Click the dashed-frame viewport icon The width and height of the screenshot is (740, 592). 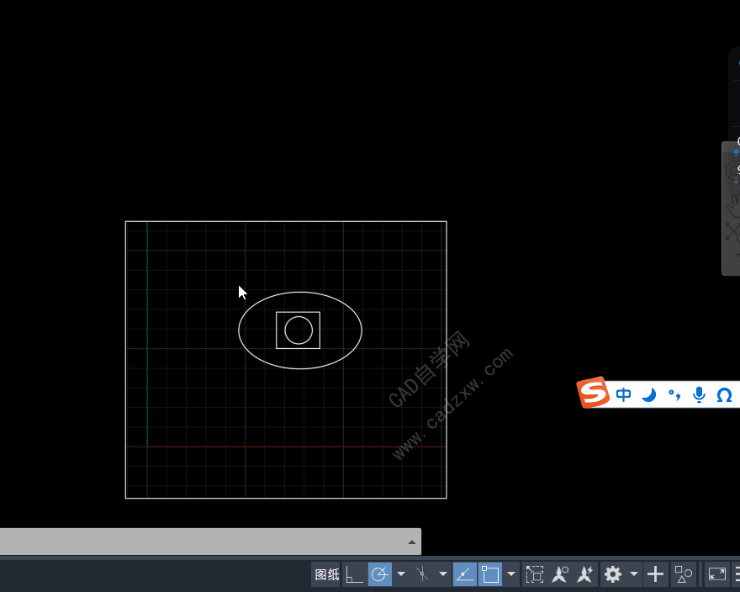click(535, 574)
